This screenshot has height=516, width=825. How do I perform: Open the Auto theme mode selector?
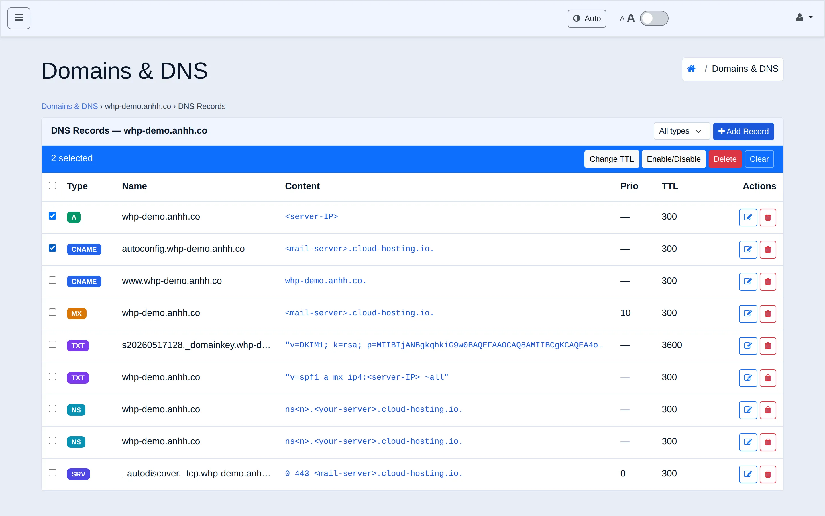[x=587, y=18]
